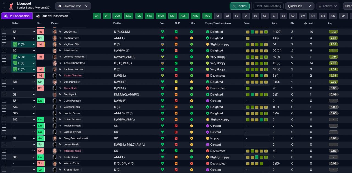Click the happiness face icon for Trey Nyoni
The image size is (352, 173).
tap(208, 94)
